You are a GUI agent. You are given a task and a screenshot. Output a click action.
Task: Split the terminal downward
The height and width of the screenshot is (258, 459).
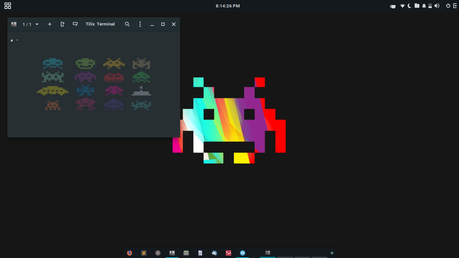point(75,24)
